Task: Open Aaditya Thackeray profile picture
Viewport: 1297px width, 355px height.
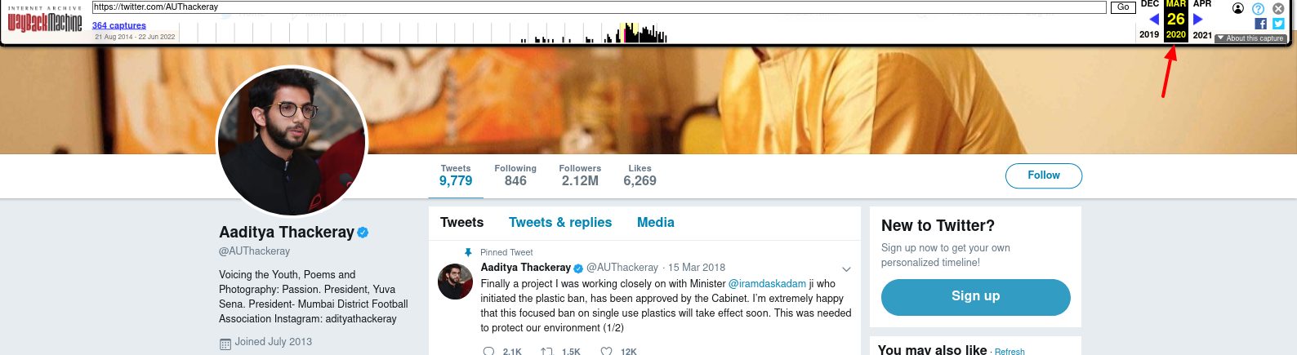Action: 292,142
